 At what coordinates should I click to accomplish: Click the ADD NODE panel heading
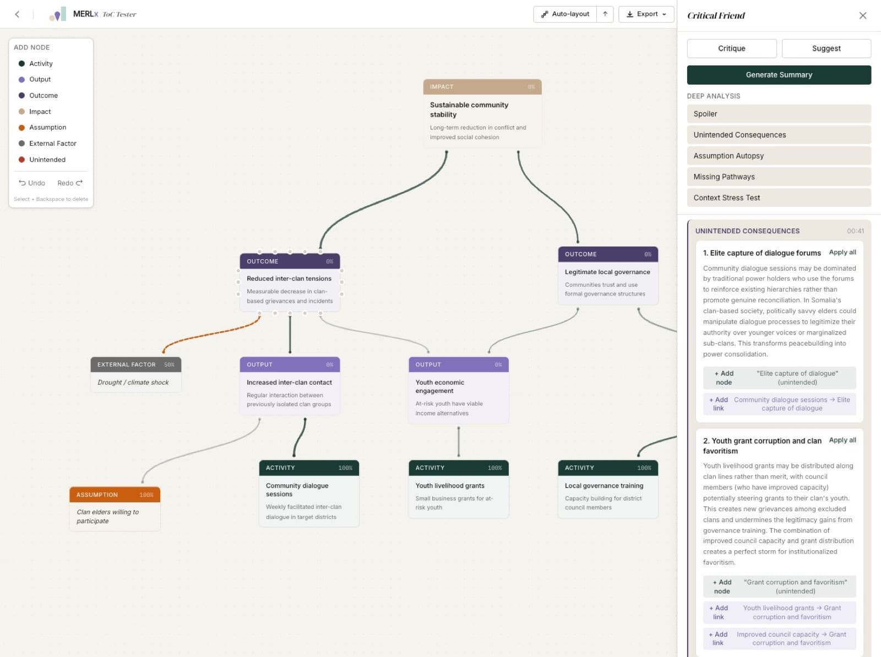(x=31, y=47)
